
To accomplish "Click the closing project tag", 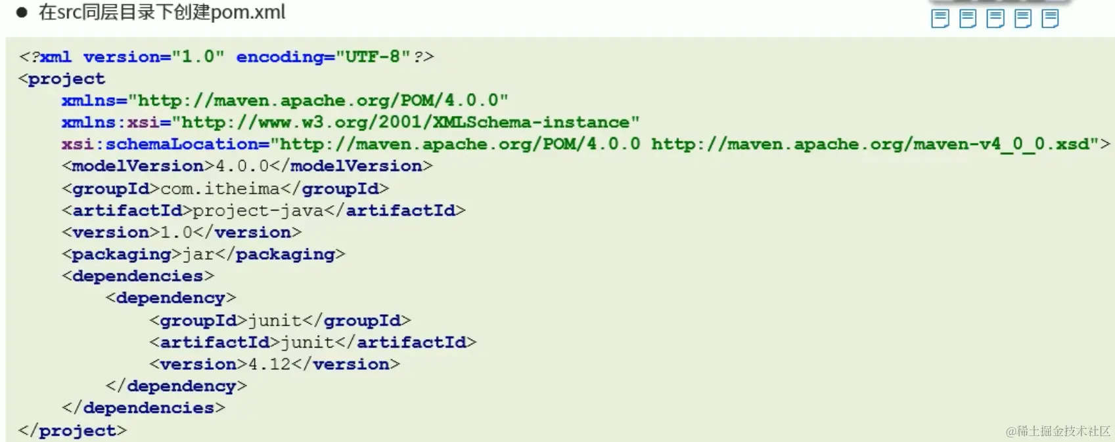I will pyautogui.click(x=72, y=431).
